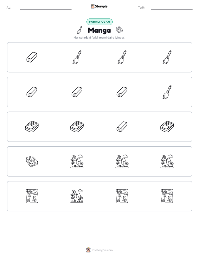Click the Manga heading text
199x258 pixels.
(x=99, y=30)
